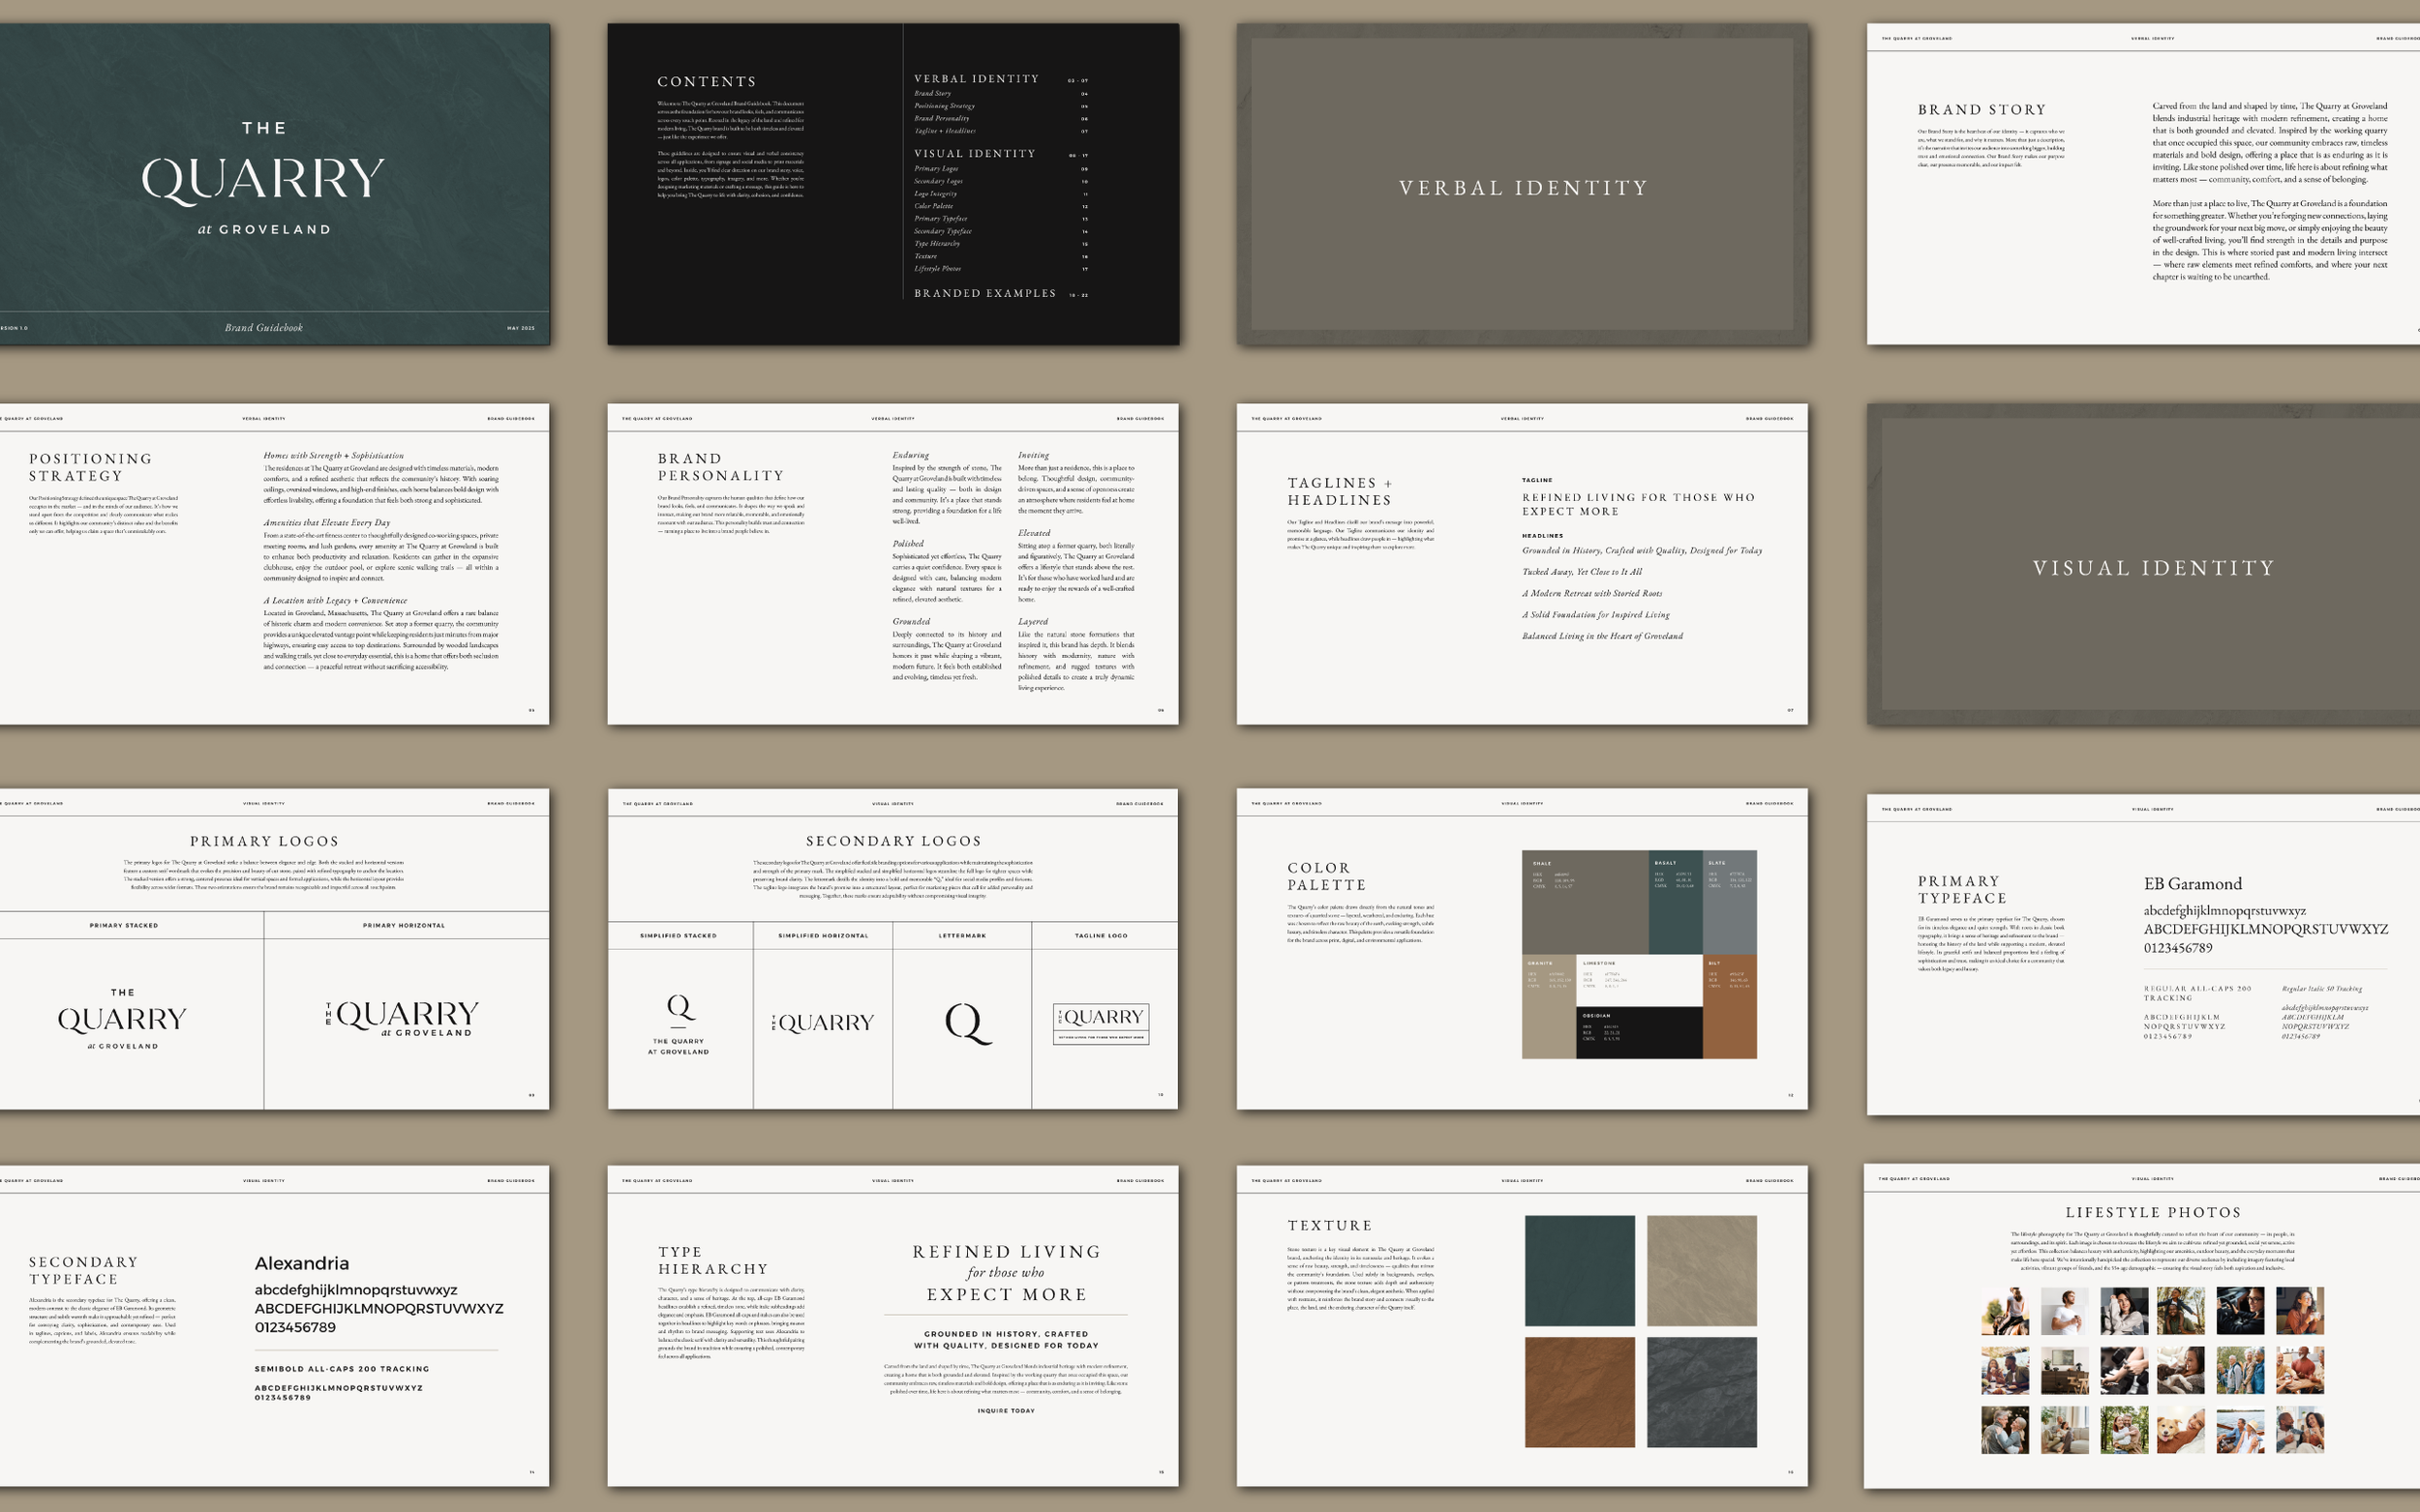This screenshot has height=1512, width=2420.
Task: Click "Regular All-Caps 200 Tracking" label
Action: (x=2197, y=993)
